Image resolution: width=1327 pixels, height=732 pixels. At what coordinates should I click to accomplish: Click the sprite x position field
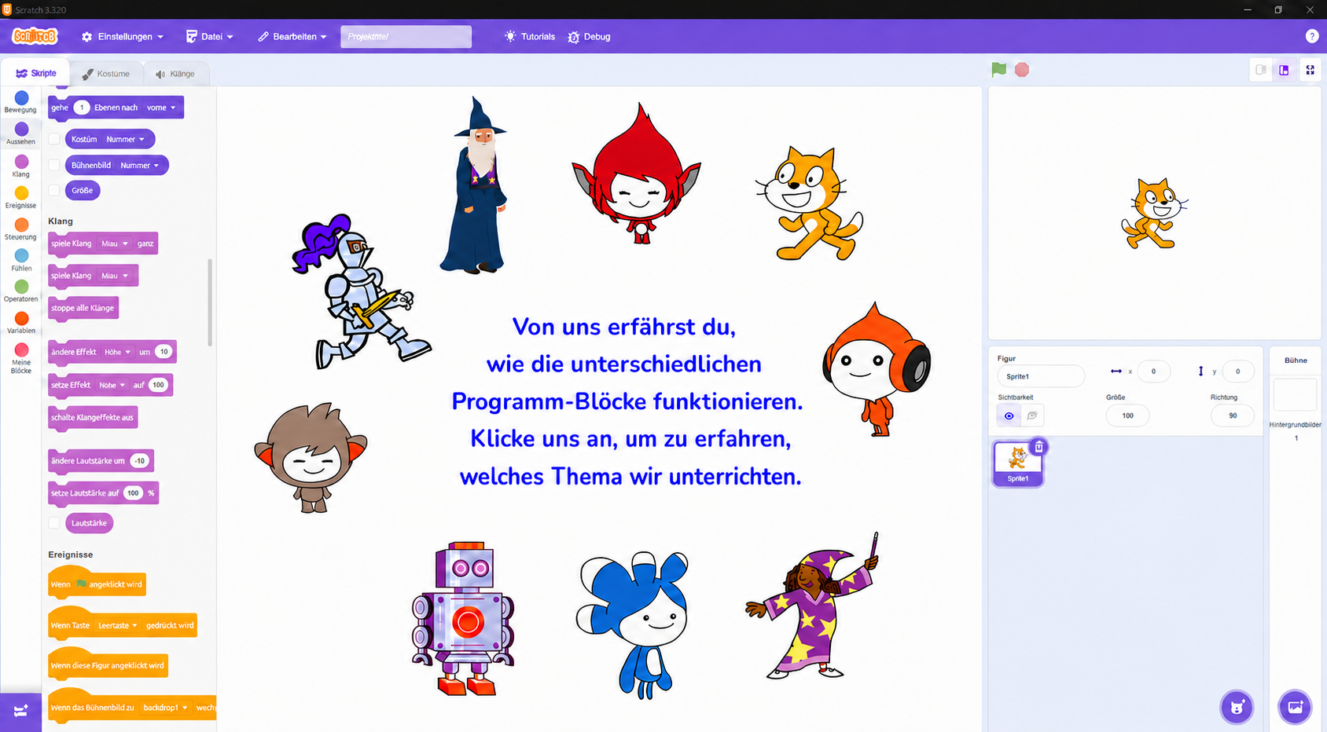pyautogui.click(x=1153, y=371)
